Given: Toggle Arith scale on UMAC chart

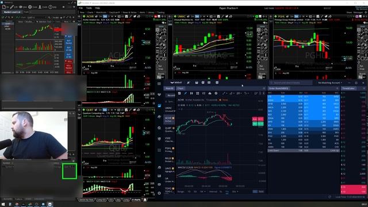Looking at the screenshot, I should pyautogui.click(x=249, y=67).
